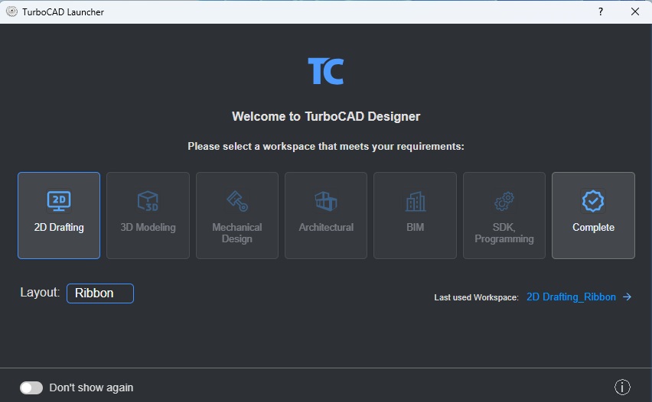Image resolution: width=652 pixels, height=402 pixels.
Task: Close the TurboCAD Launcher window
Action: [635, 11]
